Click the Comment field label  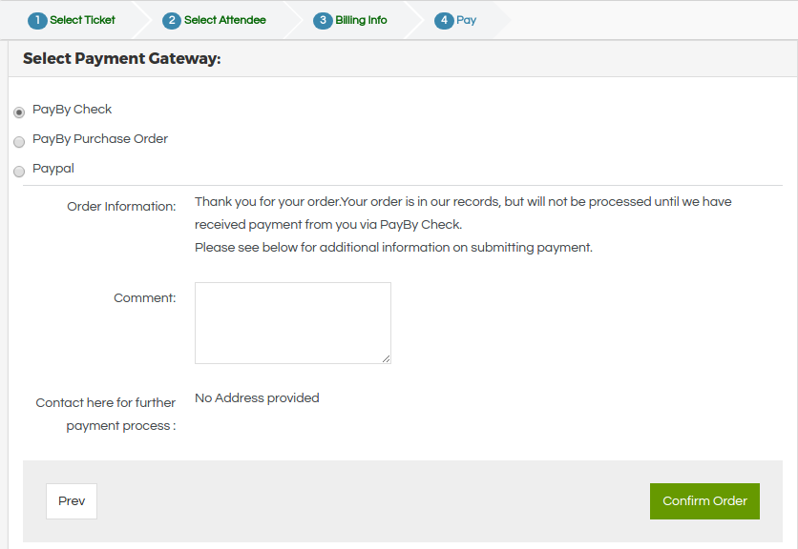click(145, 298)
